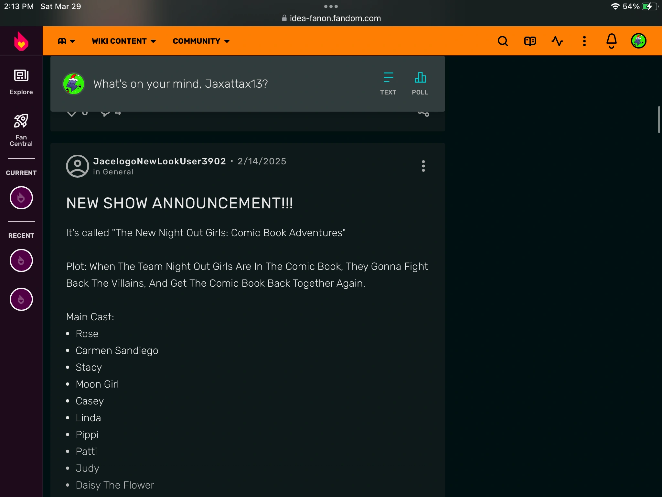Expand the Wiki Content dropdown
662x497 pixels.
coord(124,41)
